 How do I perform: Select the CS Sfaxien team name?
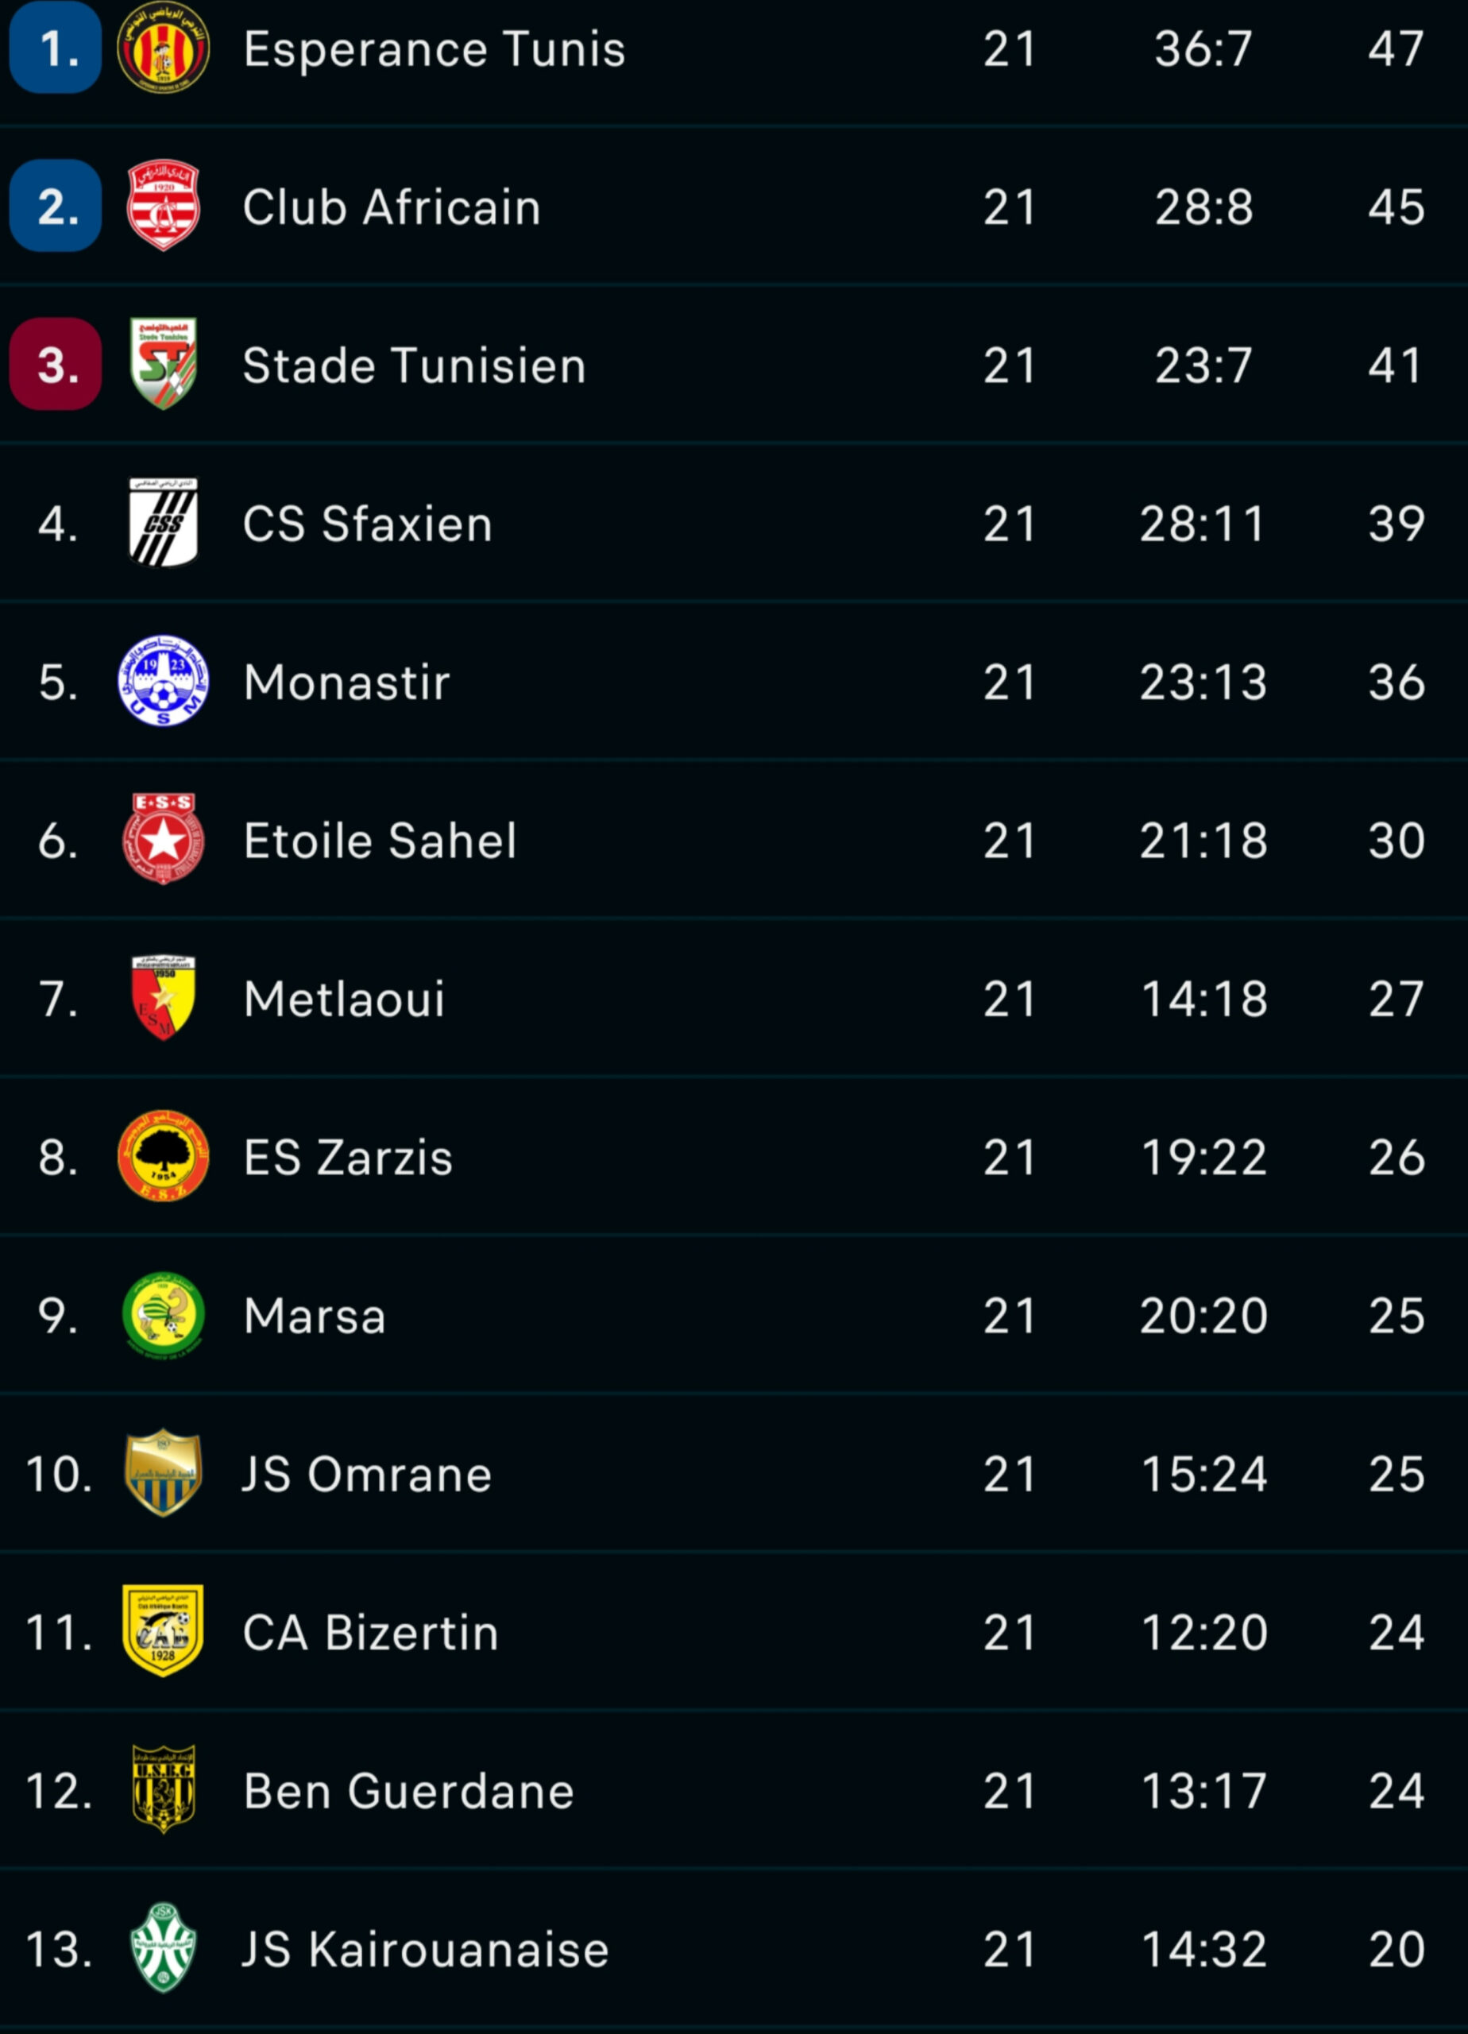[x=368, y=524]
